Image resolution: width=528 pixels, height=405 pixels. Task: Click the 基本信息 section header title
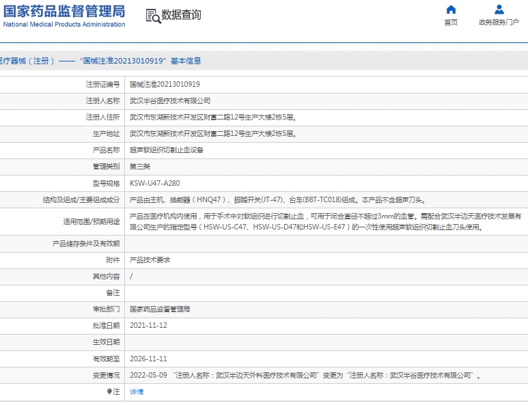click(186, 61)
